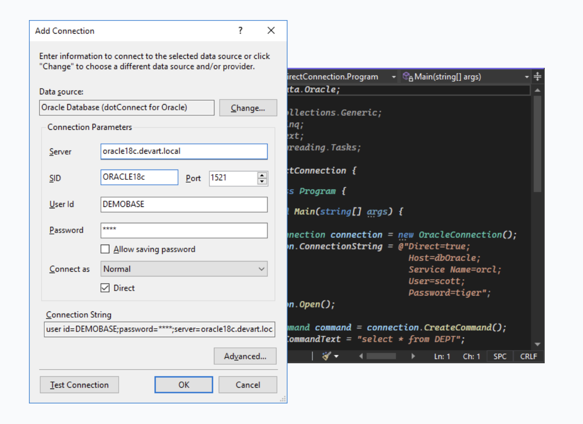Click the SPC indicator in status bar
Viewport: 583px width, 424px height.
(500, 356)
